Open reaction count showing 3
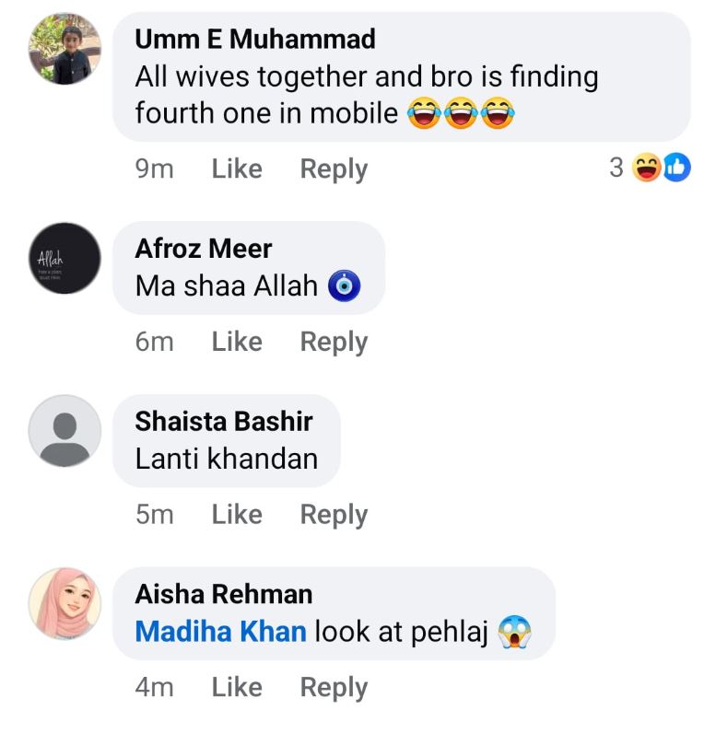Image resolution: width=716 pixels, height=733 pixels. point(616,168)
